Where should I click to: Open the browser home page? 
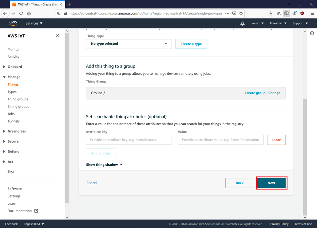29,13
